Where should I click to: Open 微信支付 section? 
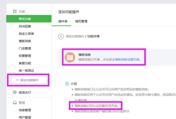coord(25,92)
